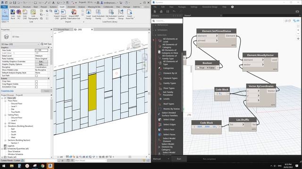The width and height of the screenshot is (302, 169).
Task: Click the ViewCube in Revit 3D view
Action: click(136, 43)
